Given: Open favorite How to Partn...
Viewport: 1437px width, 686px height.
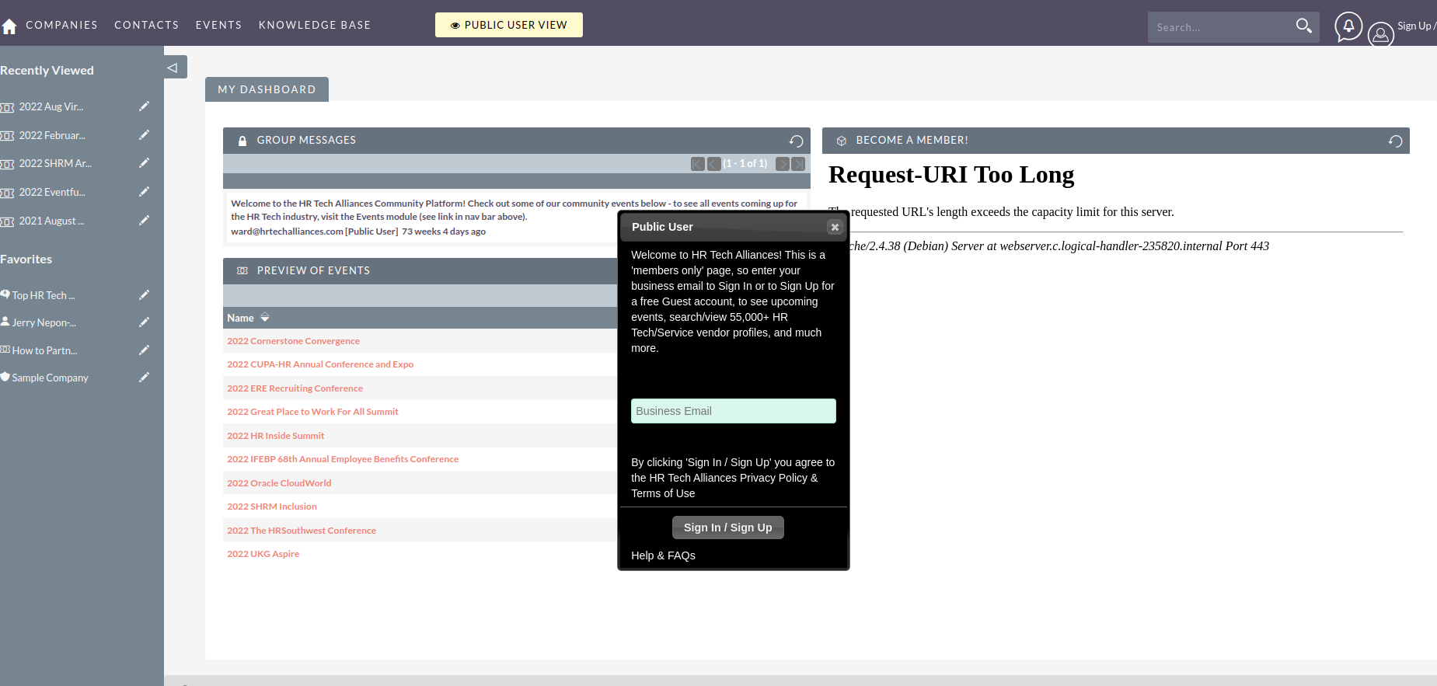Looking at the screenshot, I should pos(44,350).
